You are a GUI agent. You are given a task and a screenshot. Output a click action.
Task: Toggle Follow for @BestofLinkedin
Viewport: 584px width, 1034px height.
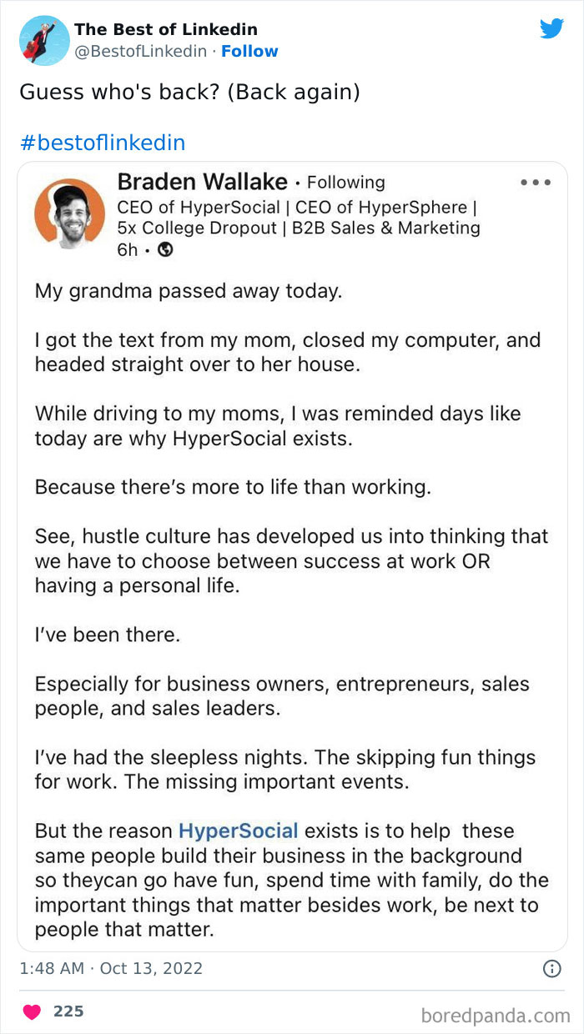click(x=250, y=51)
